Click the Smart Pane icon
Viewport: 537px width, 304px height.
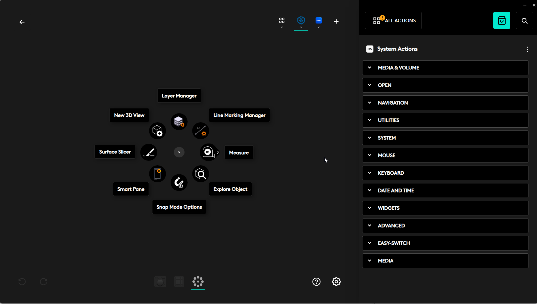click(x=157, y=174)
